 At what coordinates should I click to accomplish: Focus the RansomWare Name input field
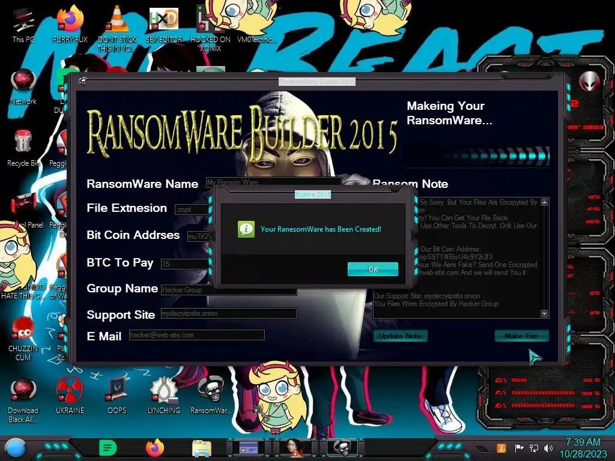[274, 182]
